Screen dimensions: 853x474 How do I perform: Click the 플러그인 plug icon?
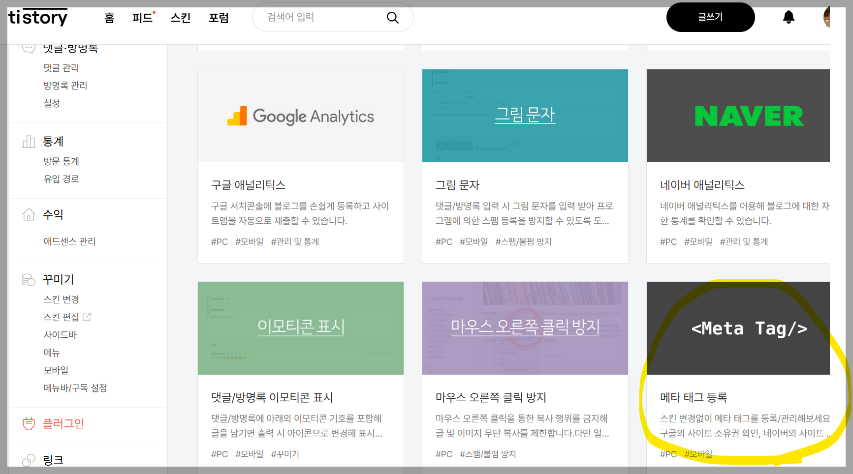point(29,423)
